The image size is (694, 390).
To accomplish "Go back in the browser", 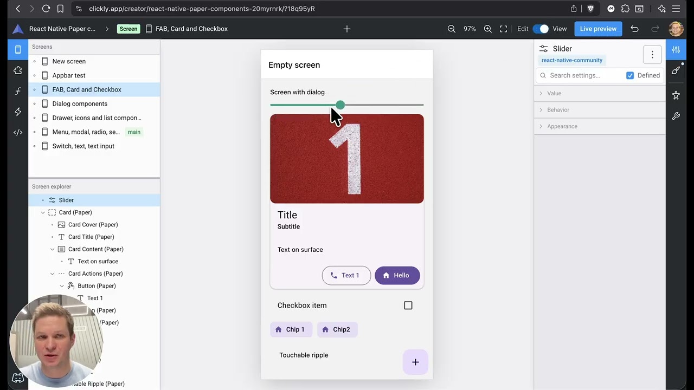I will 18,9.
